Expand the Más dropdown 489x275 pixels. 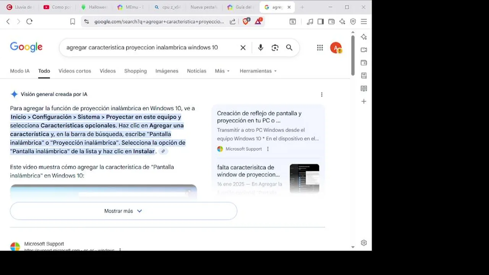[x=222, y=71]
